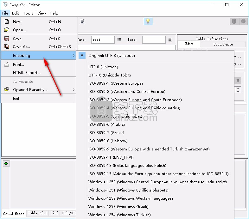Switch to the Copy/Paste tab
Screen dimensions: 249x219
(223, 44)
